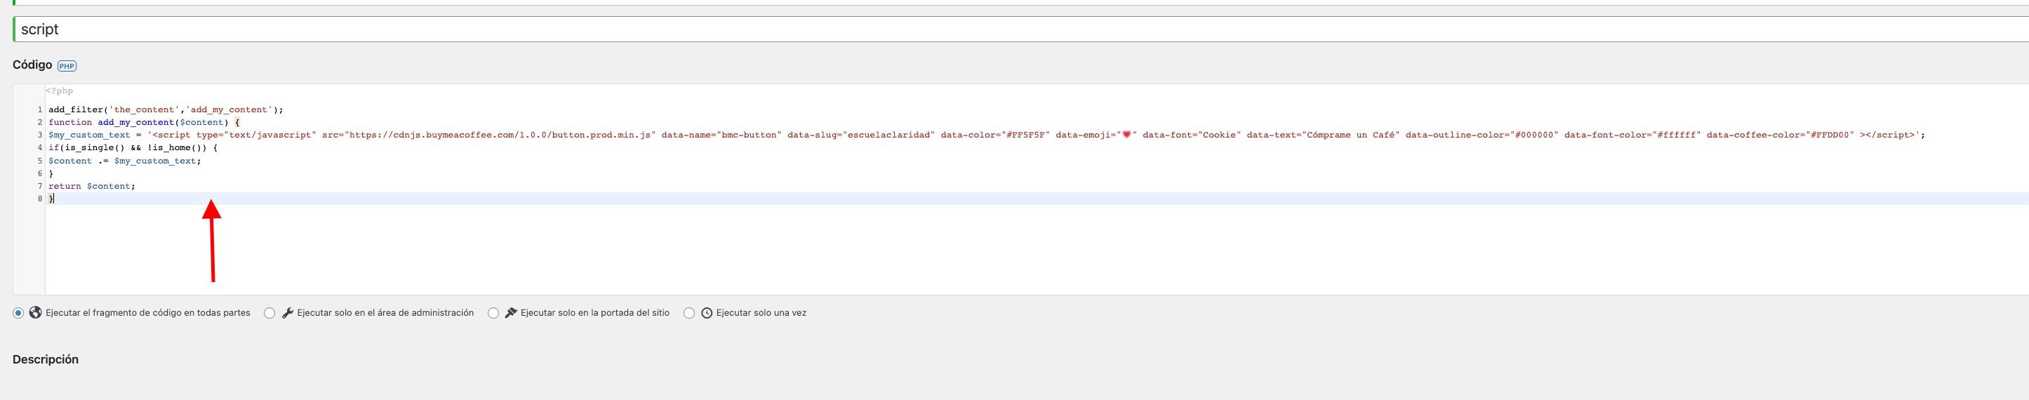Click 'data-text="Cómprame un Café"' in code

[x=1323, y=135]
